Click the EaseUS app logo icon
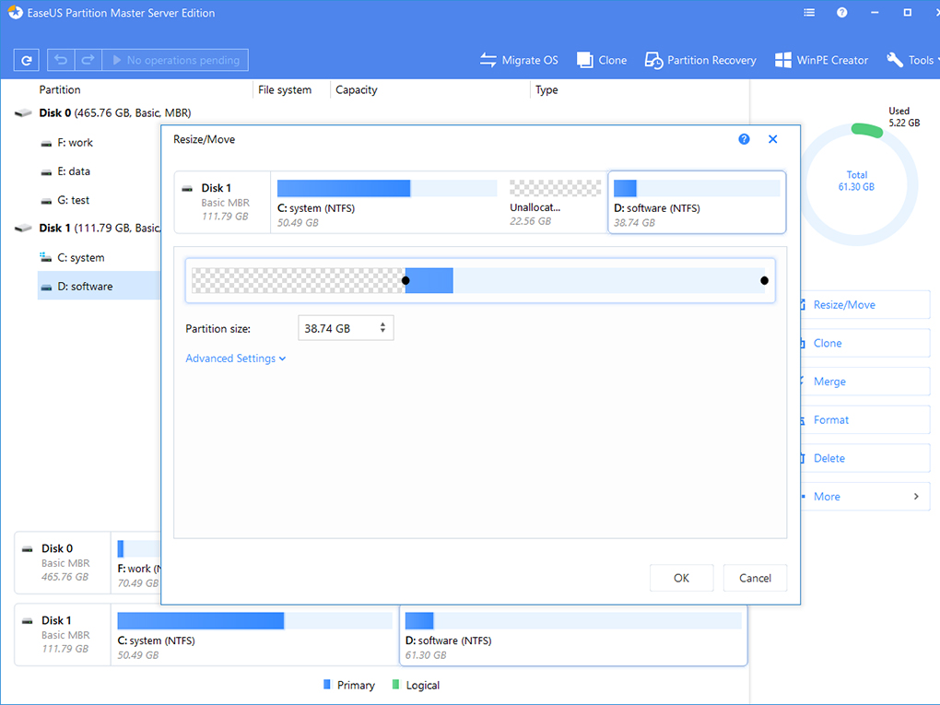 15,13
